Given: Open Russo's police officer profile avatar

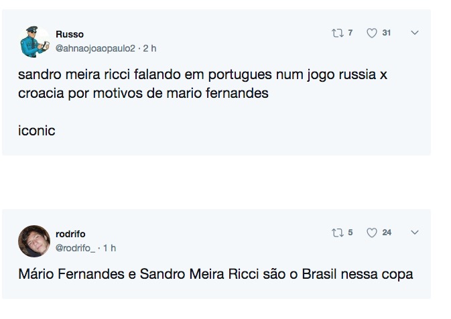Looking at the screenshot, I should pos(33,42).
